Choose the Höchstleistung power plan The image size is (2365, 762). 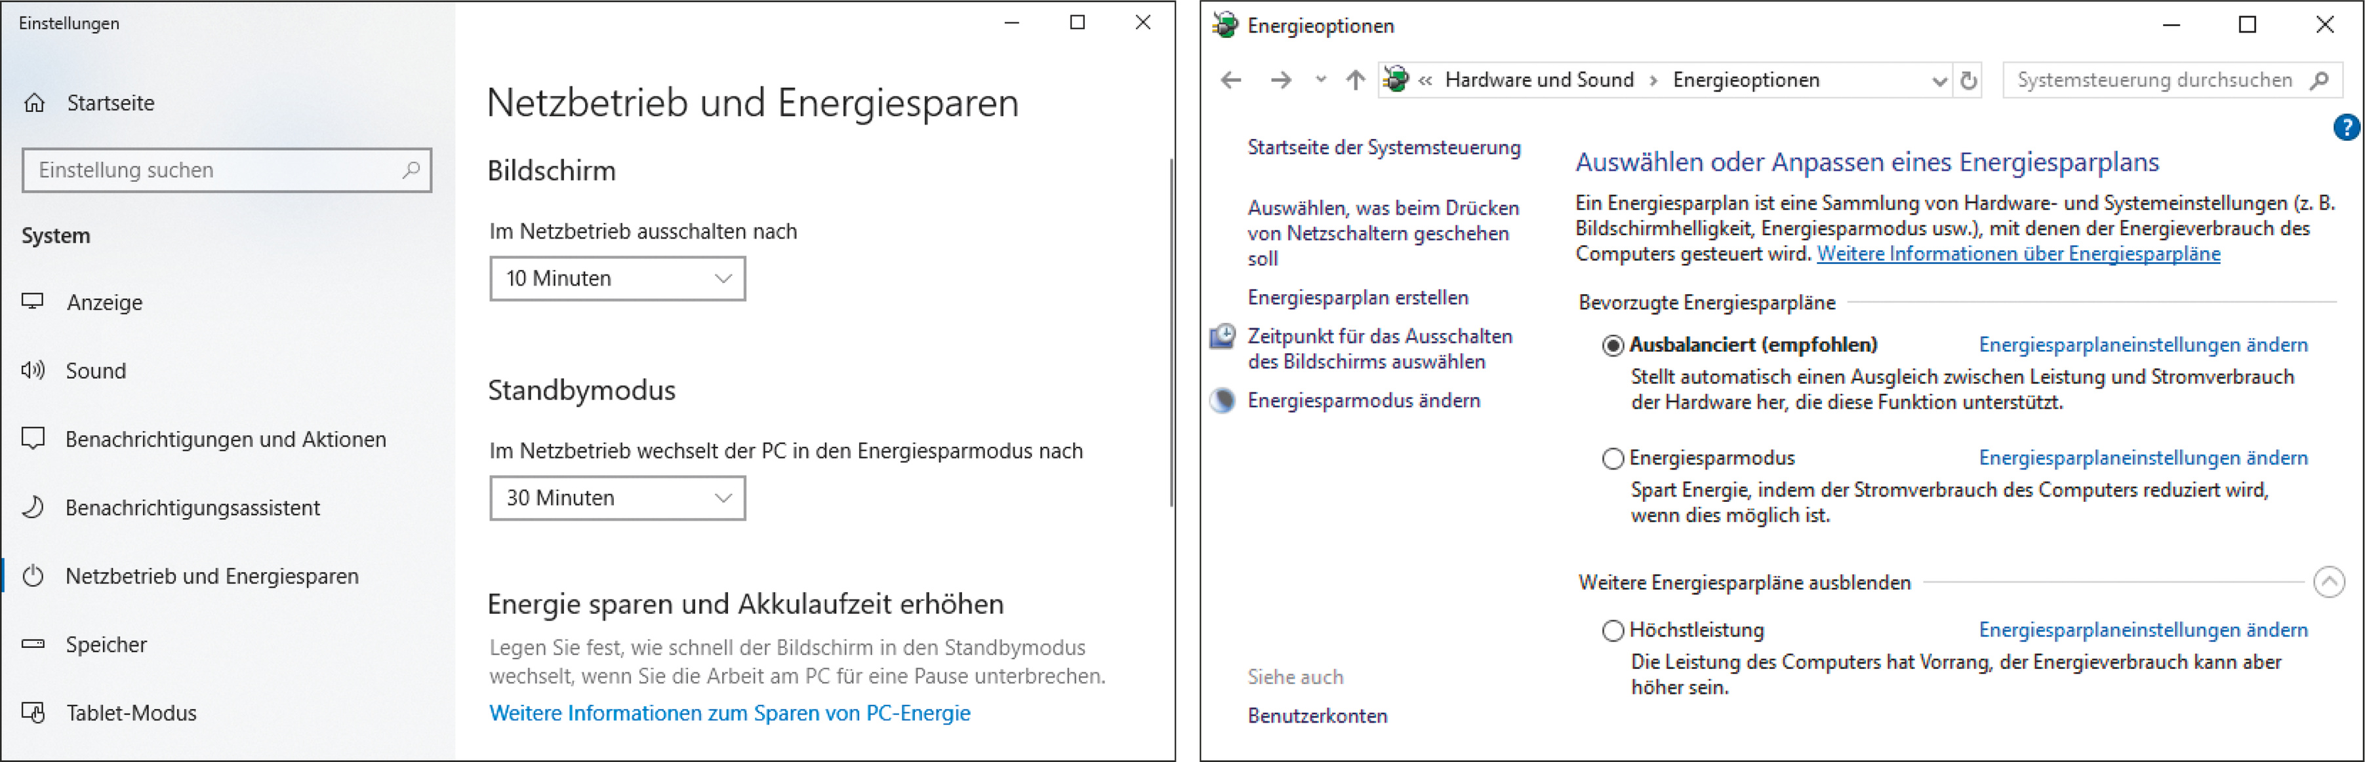click(1612, 631)
